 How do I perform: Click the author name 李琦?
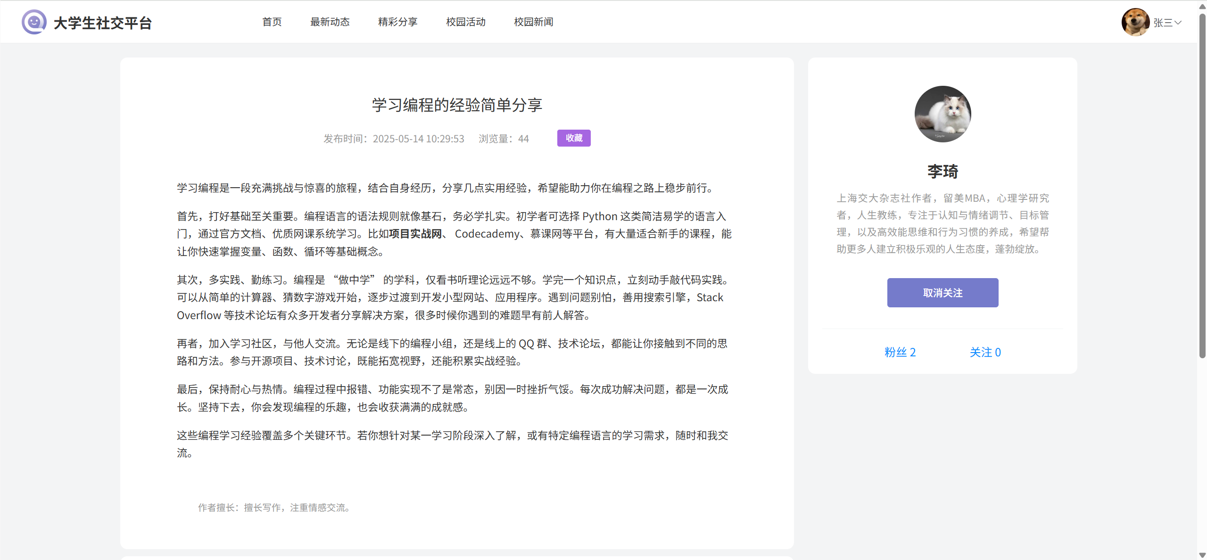pyautogui.click(x=942, y=171)
